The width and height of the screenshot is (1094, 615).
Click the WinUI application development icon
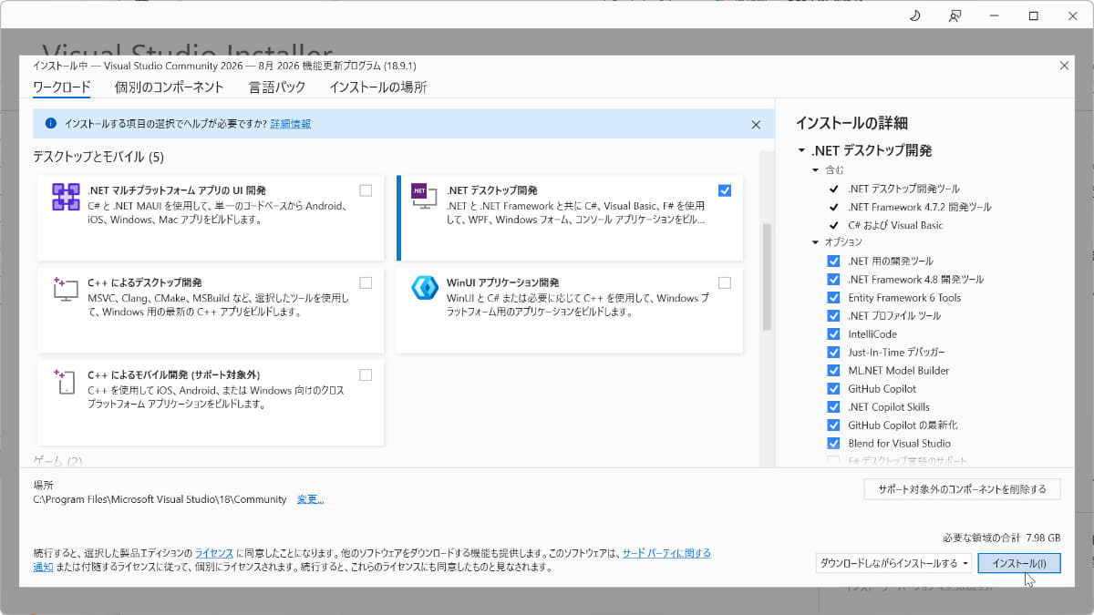coord(425,288)
